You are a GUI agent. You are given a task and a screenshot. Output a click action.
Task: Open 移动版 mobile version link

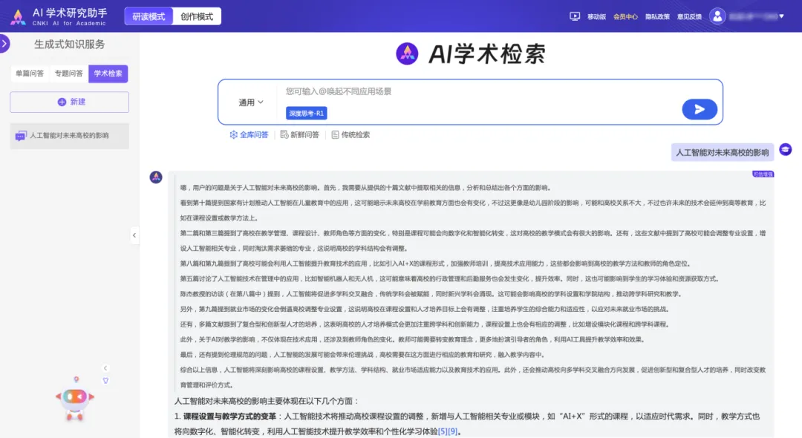point(596,16)
